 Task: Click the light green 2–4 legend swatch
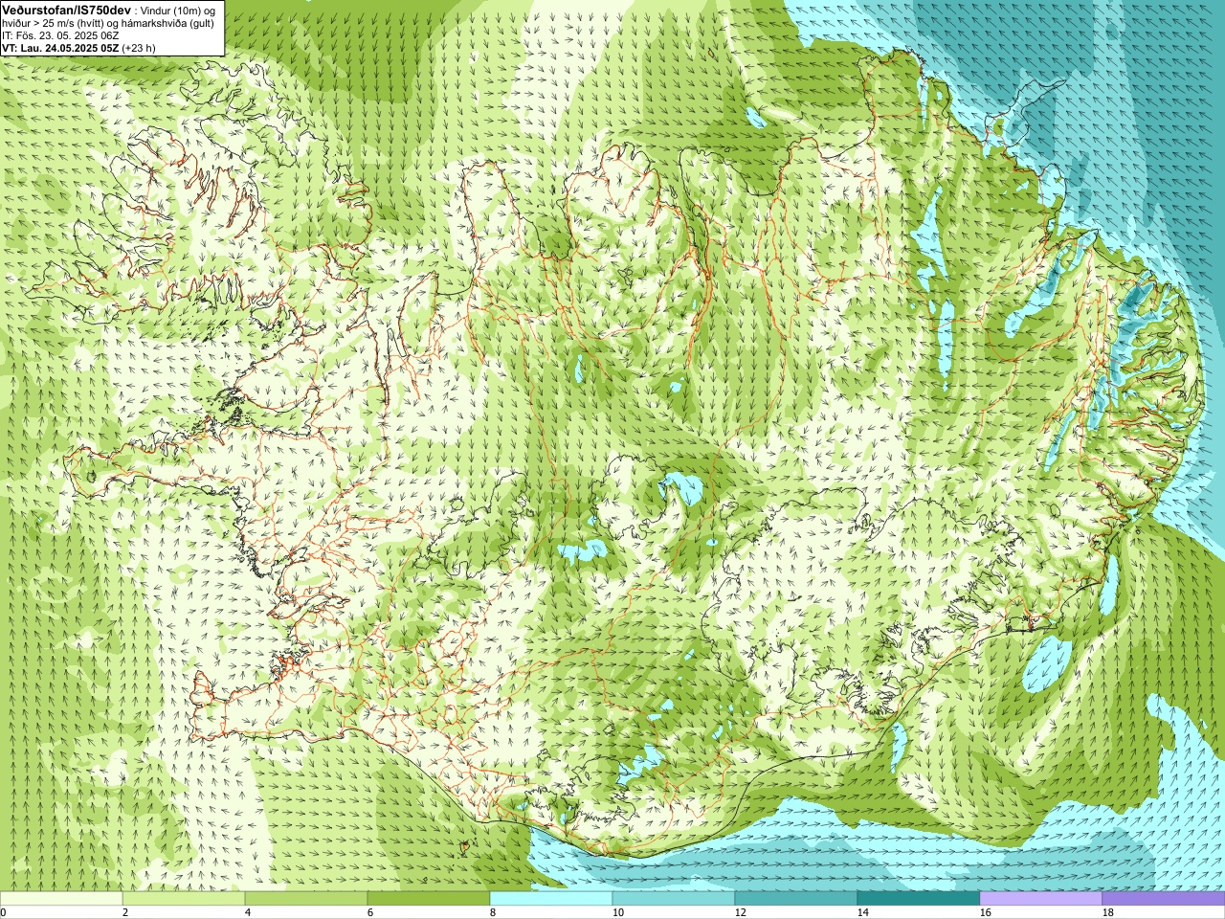[184, 899]
